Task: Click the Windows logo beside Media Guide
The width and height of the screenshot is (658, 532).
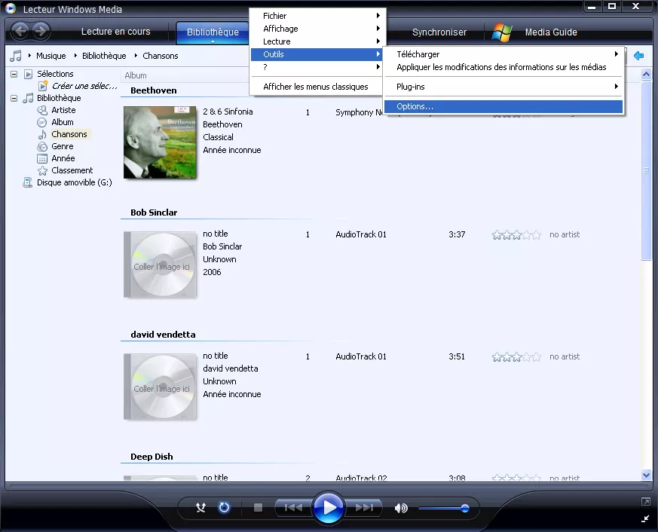Action: click(502, 32)
